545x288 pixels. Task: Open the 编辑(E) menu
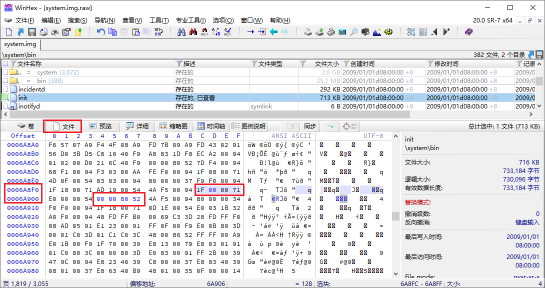point(50,20)
